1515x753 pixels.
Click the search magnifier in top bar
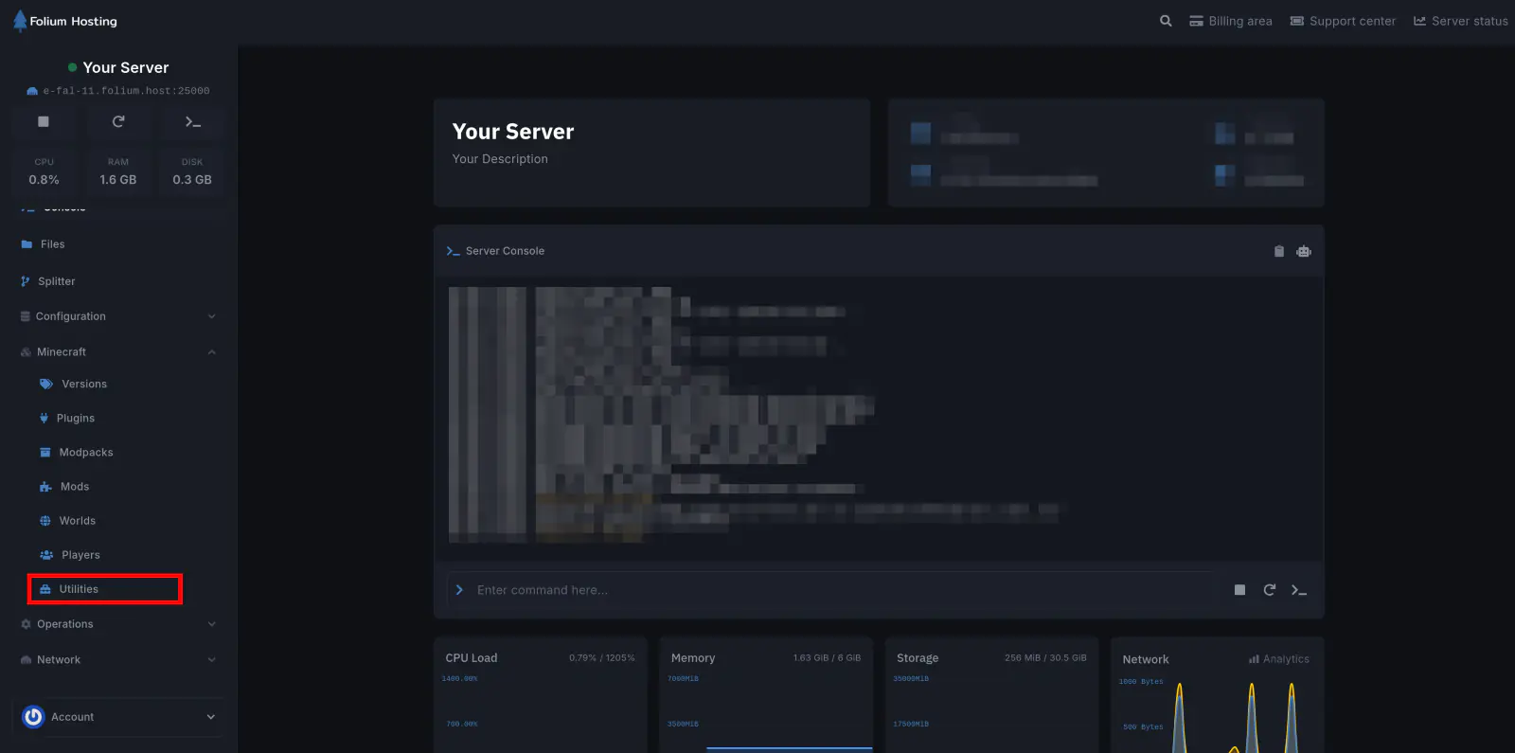click(1166, 21)
